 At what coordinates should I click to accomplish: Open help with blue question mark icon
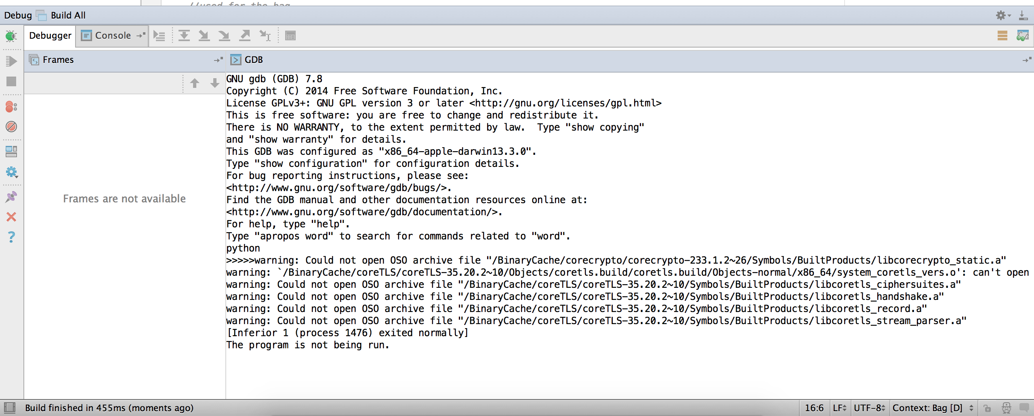11,237
